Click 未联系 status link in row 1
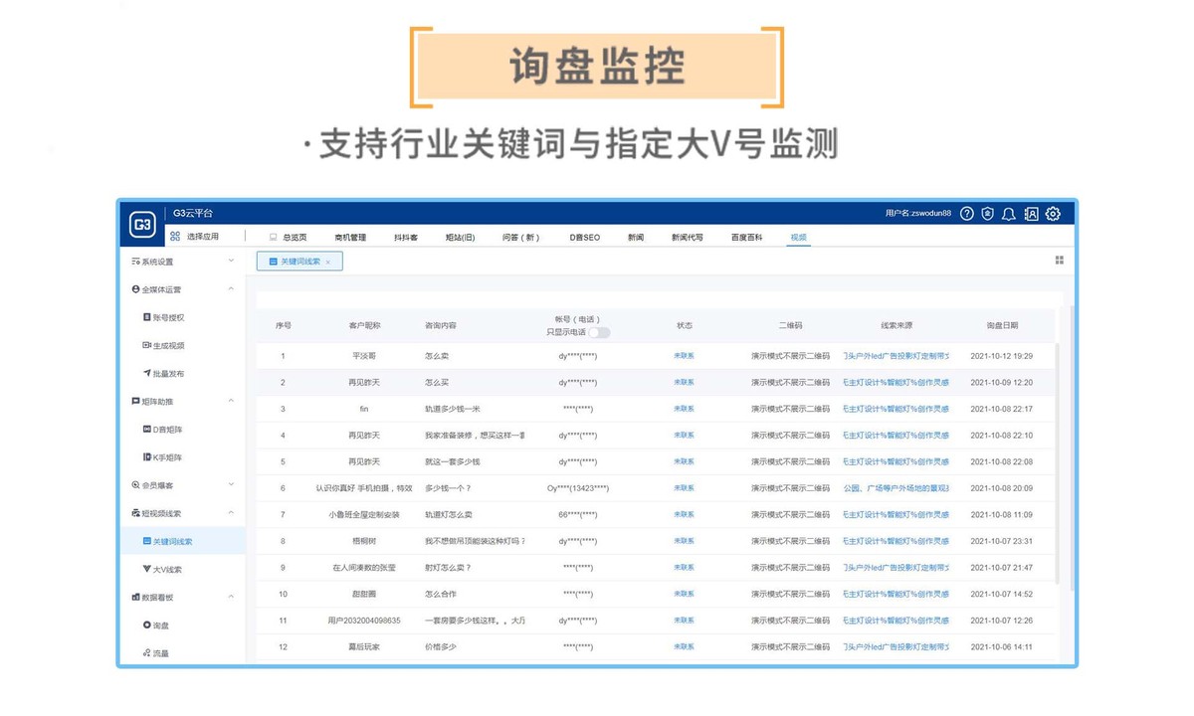 (x=685, y=356)
